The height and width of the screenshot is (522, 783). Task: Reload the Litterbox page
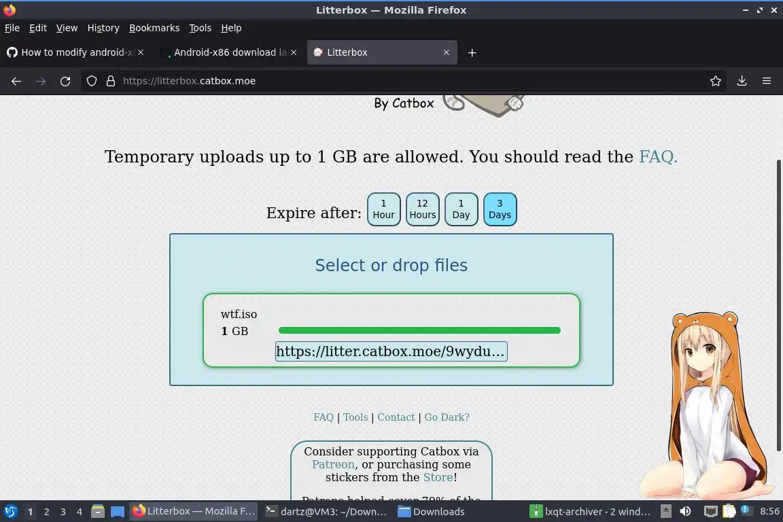[65, 81]
